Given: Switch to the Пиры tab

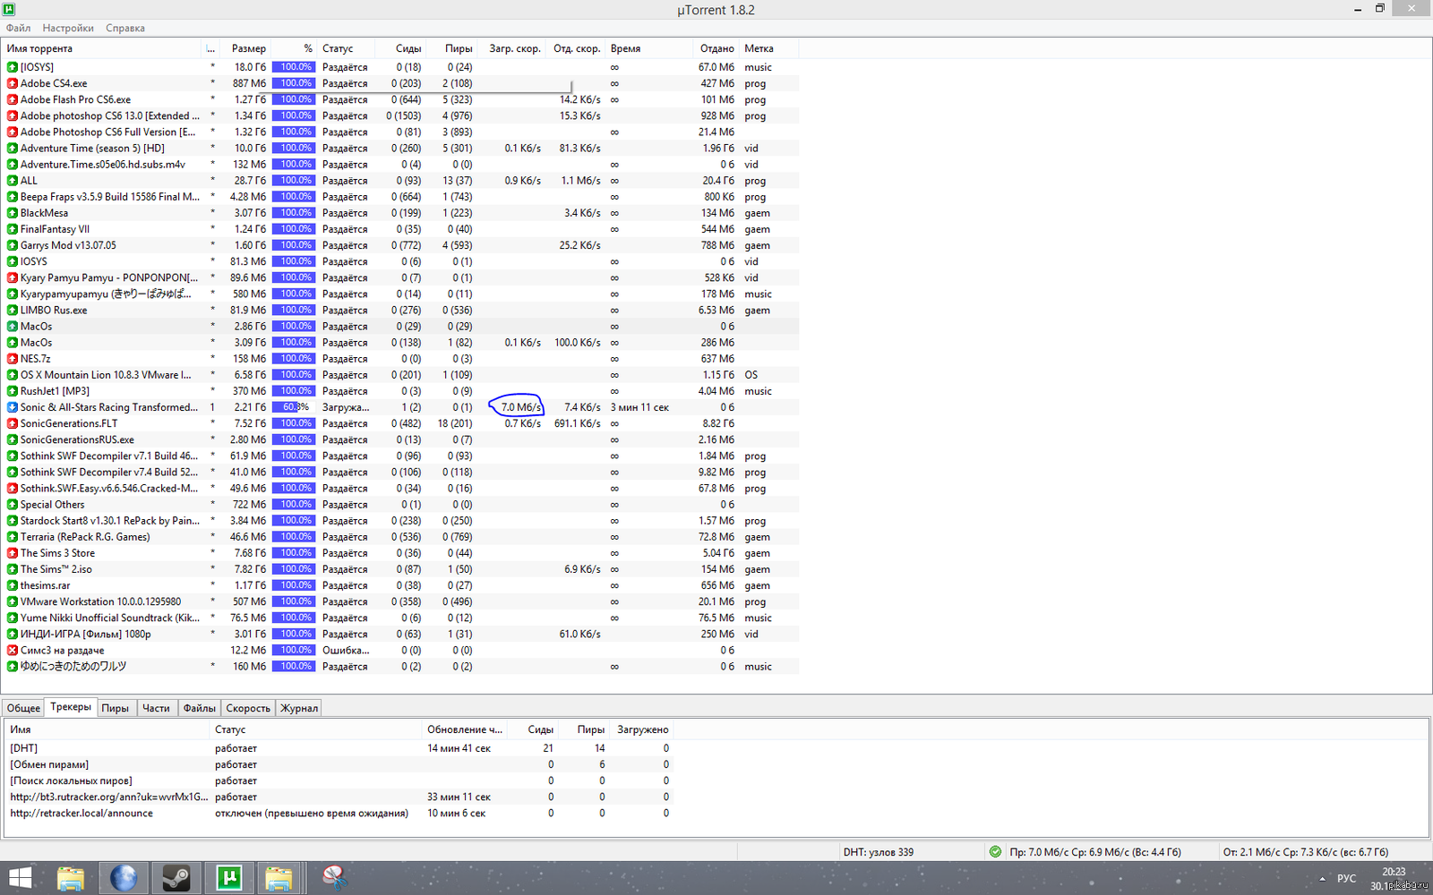Looking at the screenshot, I should [115, 708].
